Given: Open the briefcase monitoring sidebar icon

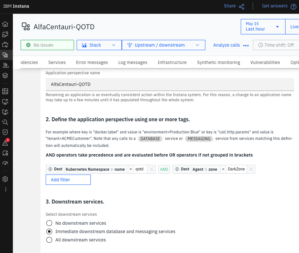Looking at the screenshot, I should click(x=5, y=45).
